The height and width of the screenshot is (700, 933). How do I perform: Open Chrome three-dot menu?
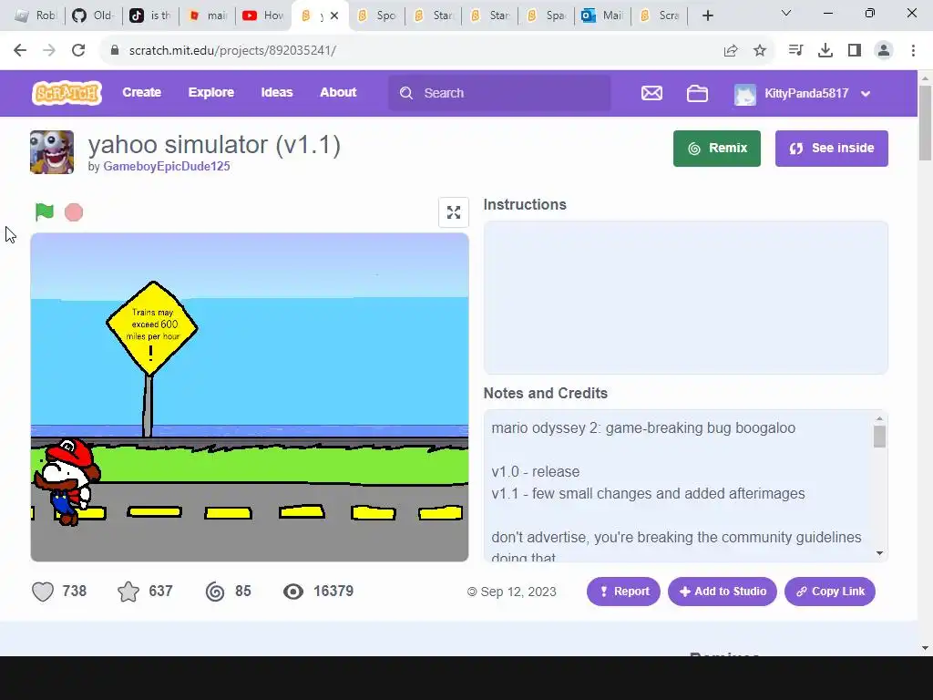(x=913, y=51)
